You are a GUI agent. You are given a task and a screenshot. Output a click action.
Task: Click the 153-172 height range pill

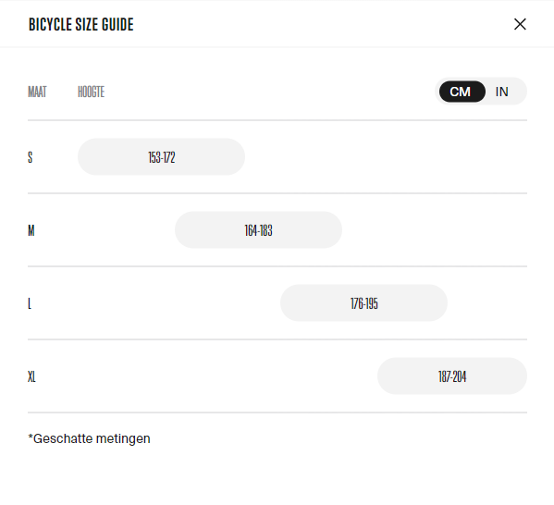[161, 157]
